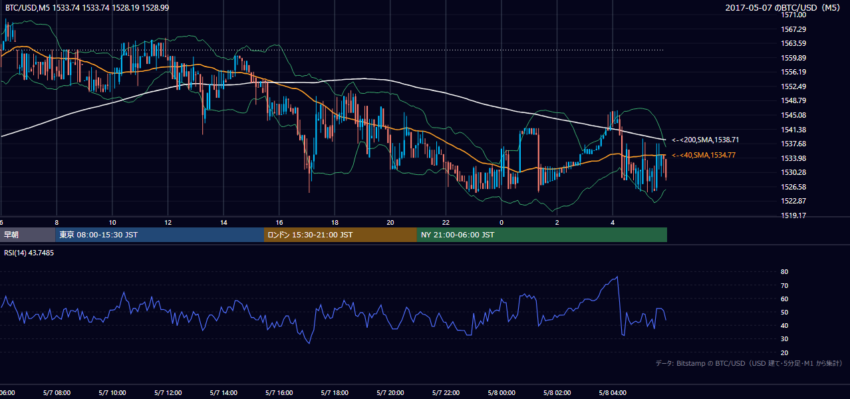Click hour label 0 below the price chart
Viewport: 850px width, 399px height.
coord(501,222)
